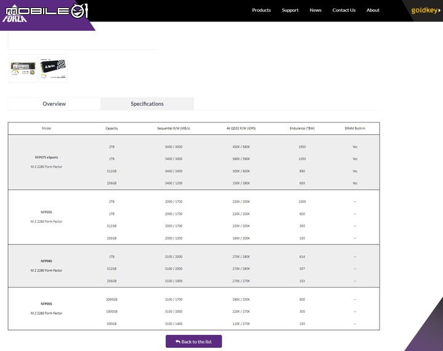Click the 614 endurance value

point(302,257)
